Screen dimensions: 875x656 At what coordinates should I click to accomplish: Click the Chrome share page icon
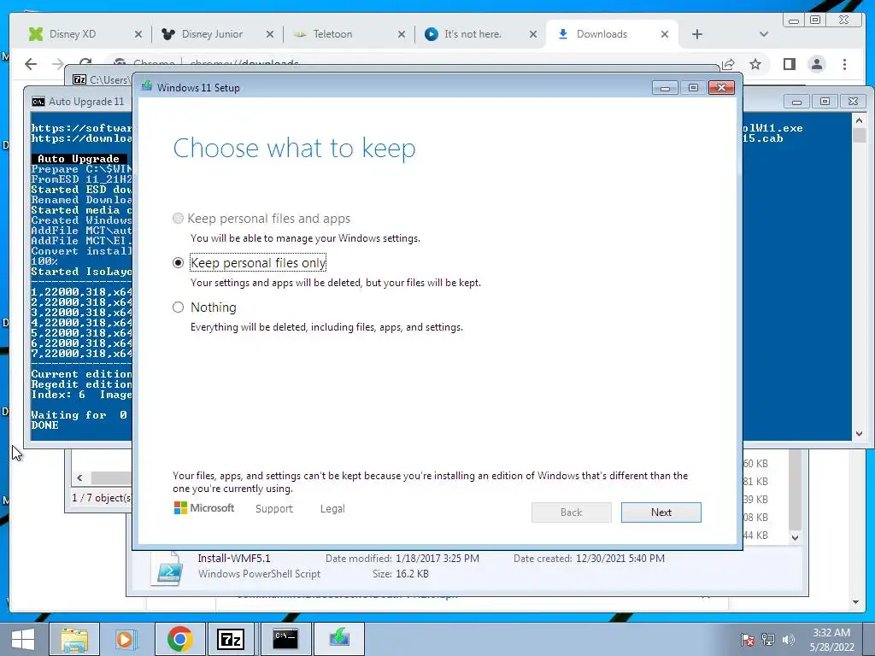click(x=728, y=64)
